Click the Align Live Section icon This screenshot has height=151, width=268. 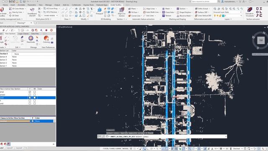click(121, 10)
